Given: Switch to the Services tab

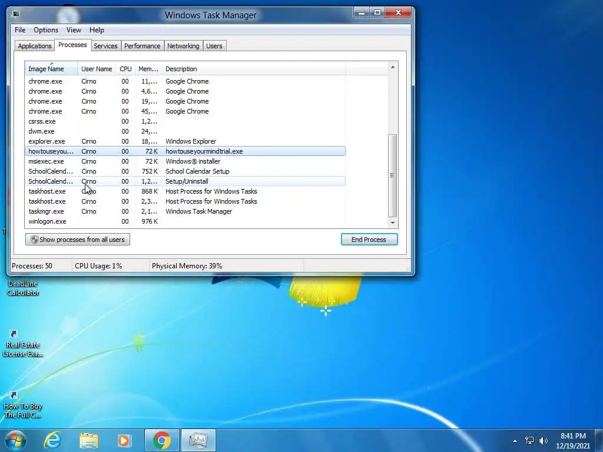Looking at the screenshot, I should click(x=105, y=46).
